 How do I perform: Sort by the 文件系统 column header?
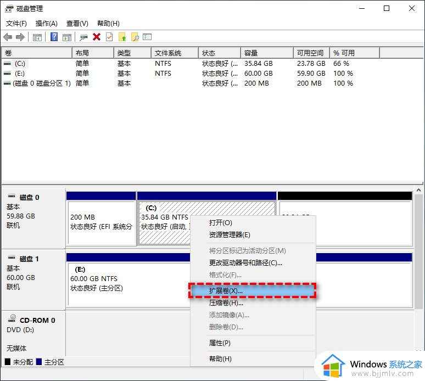point(175,53)
